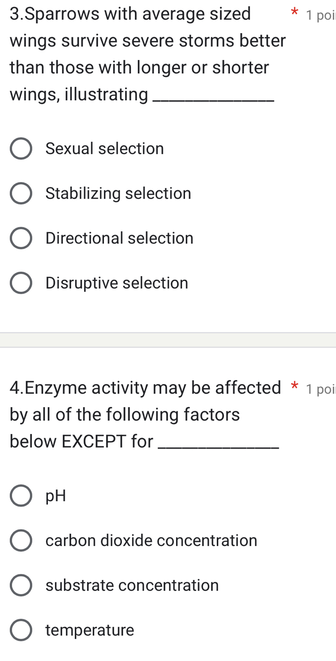This screenshot has height=661, width=336.
Task: Select the pH radio button
Action: [x=21, y=496]
